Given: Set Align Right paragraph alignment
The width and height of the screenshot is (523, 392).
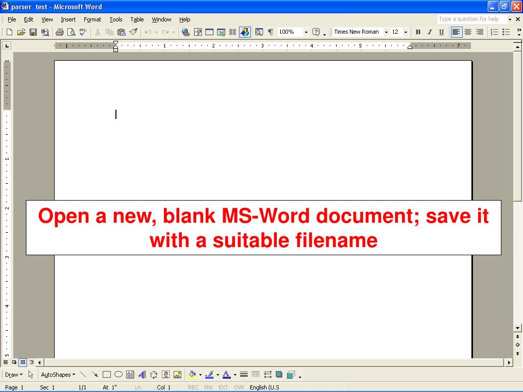Looking at the screenshot, I should click(480, 32).
